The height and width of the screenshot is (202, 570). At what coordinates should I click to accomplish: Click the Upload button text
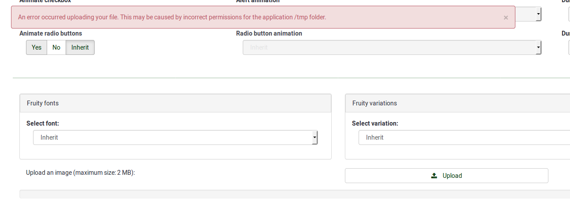tap(452, 176)
